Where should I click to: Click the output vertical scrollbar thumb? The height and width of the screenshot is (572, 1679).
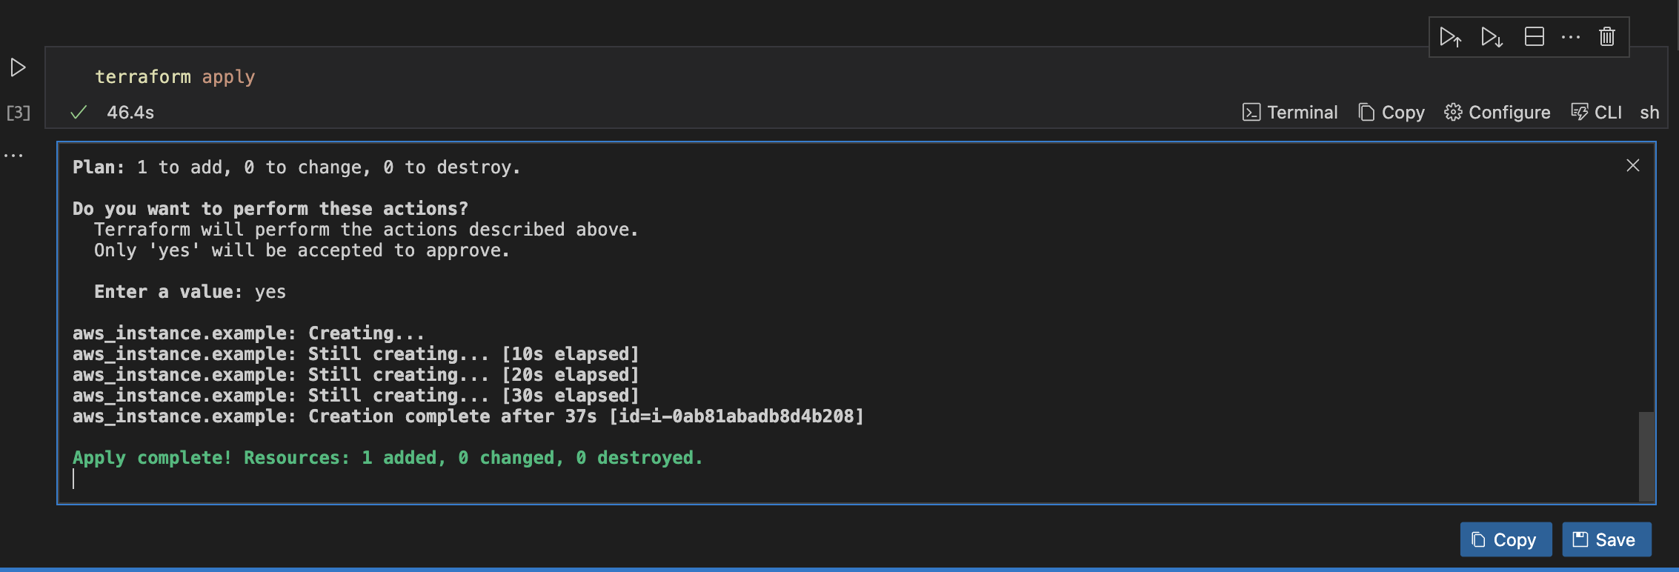(1646, 456)
